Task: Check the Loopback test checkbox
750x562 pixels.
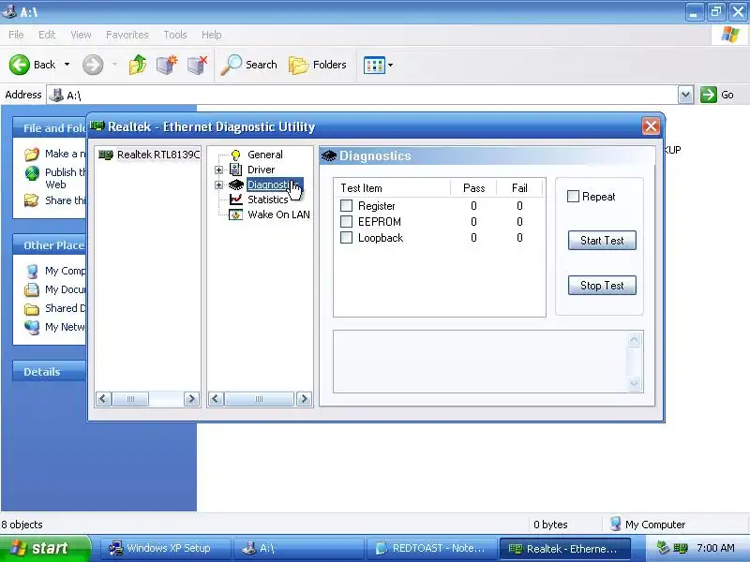Action: pyautogui.click(x=346, y=238)
